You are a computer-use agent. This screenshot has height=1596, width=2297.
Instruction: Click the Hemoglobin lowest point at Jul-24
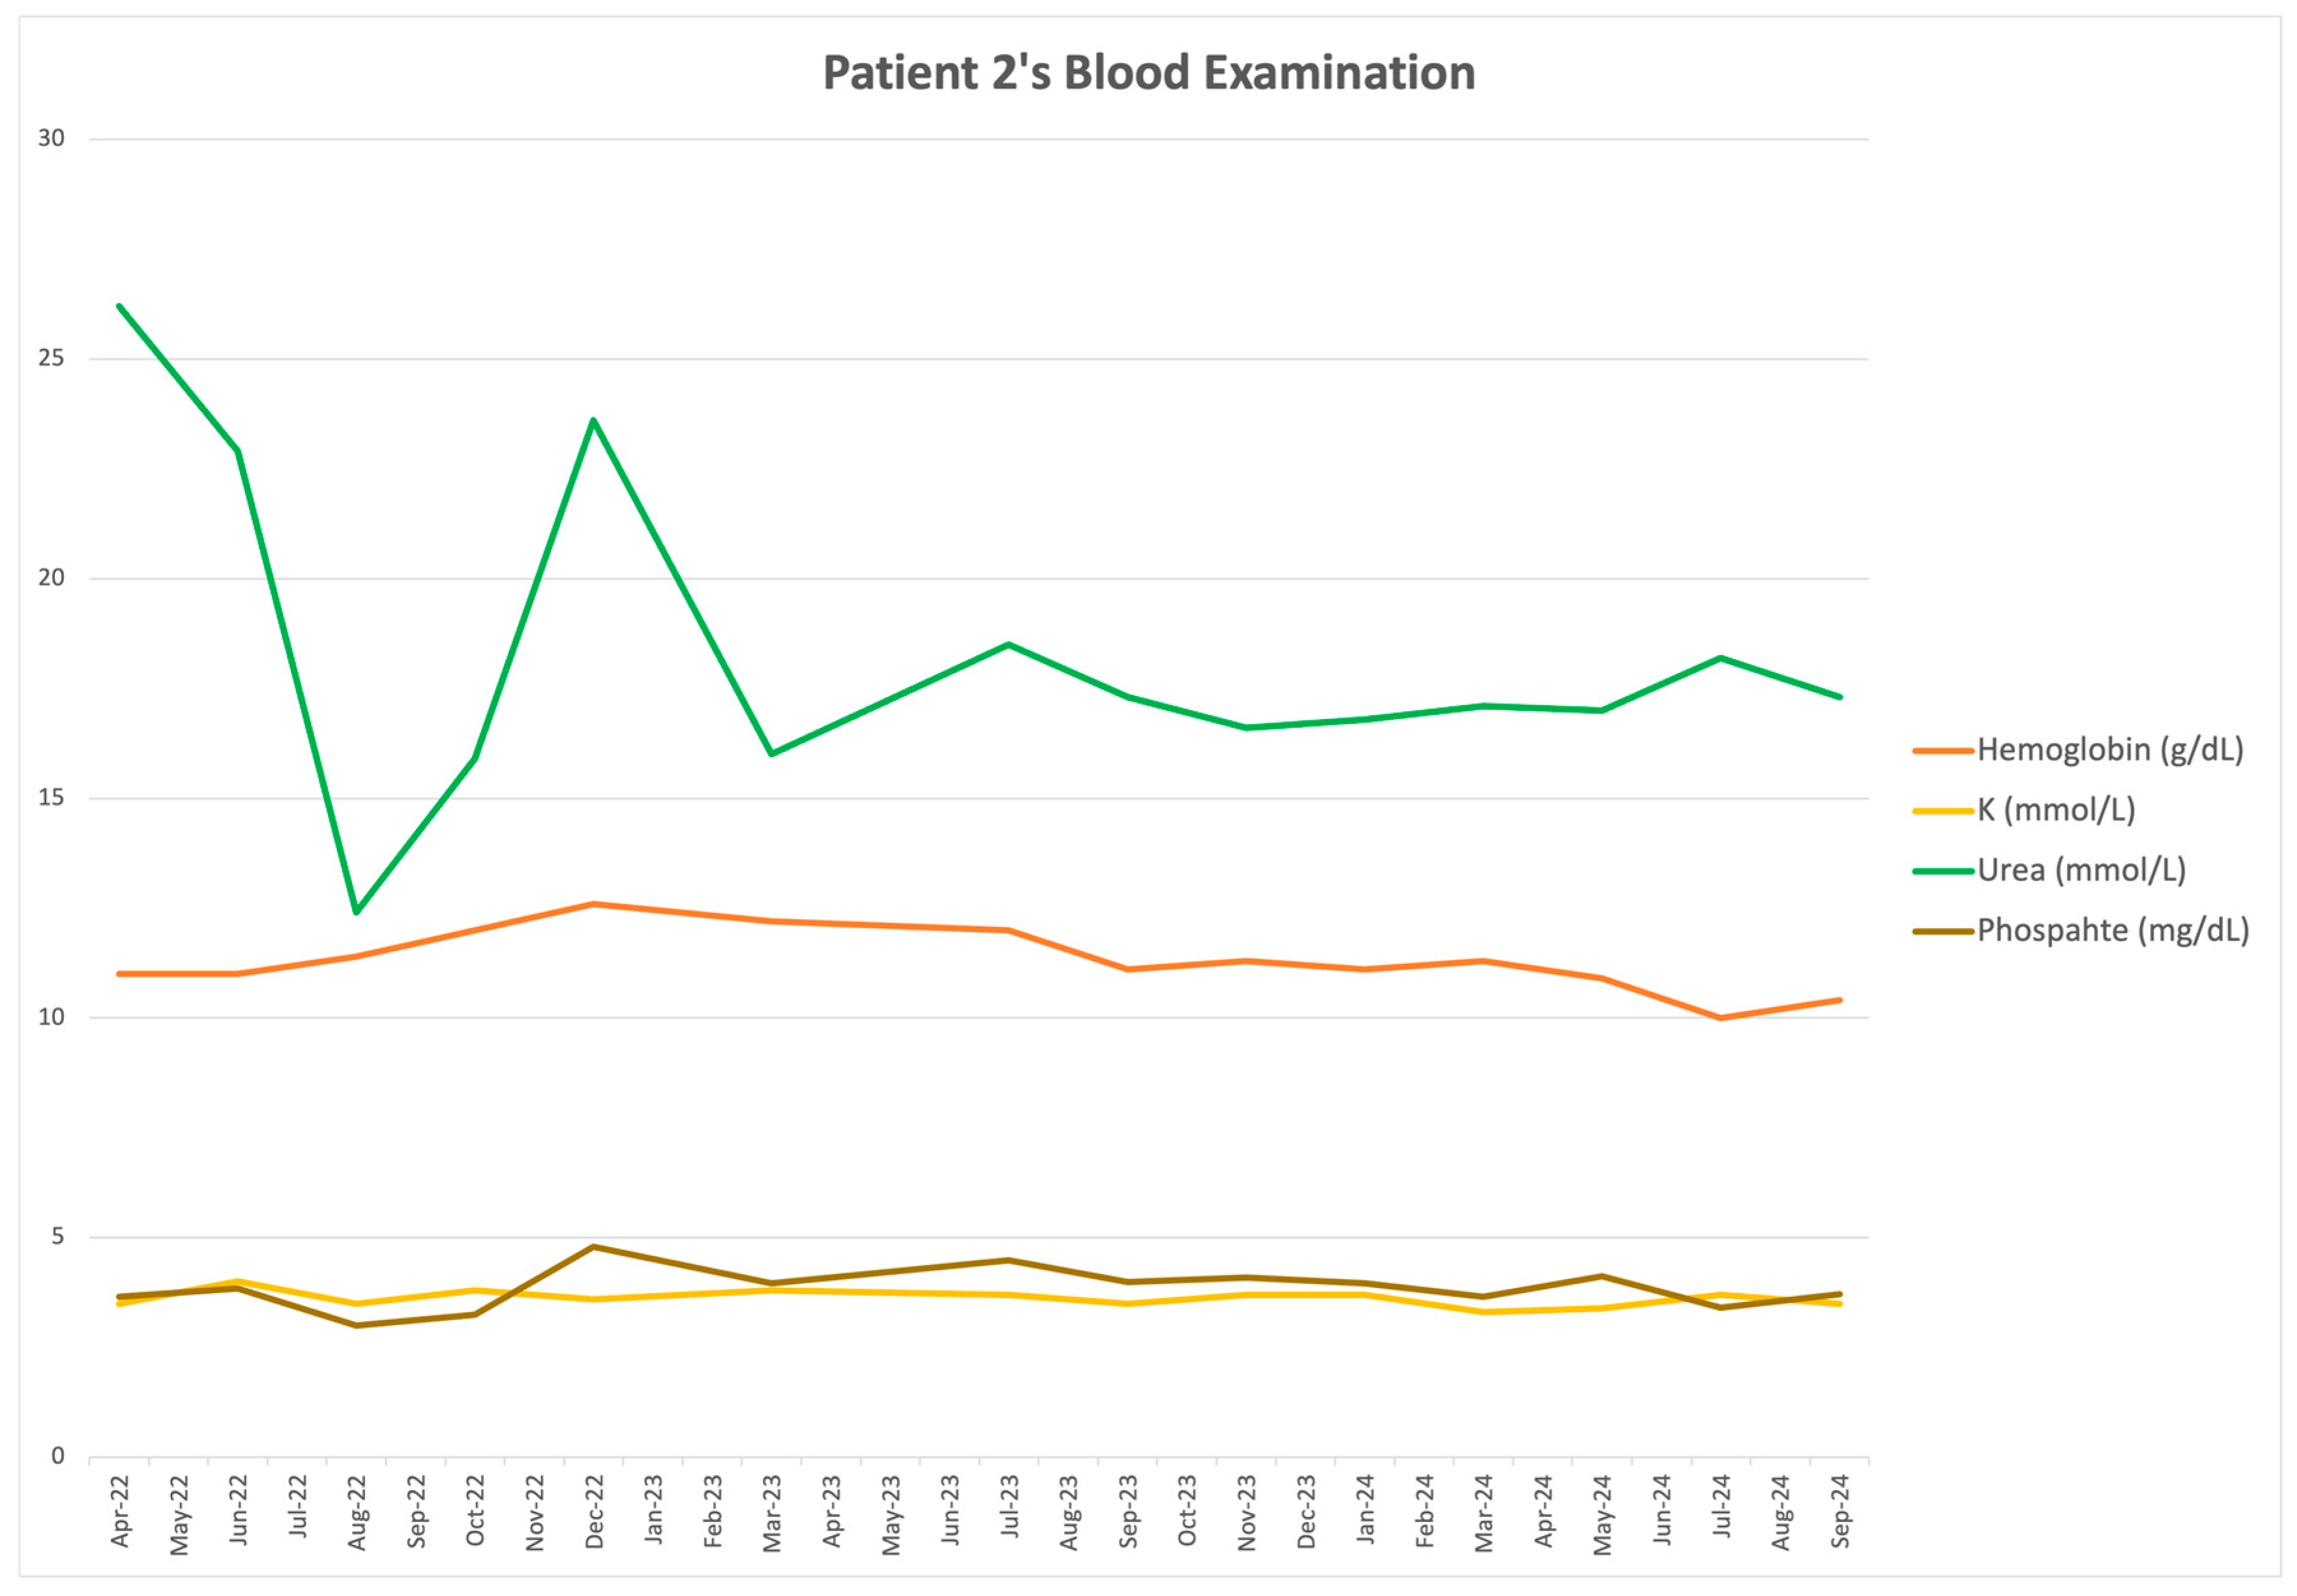pyautogui.click(x=1720, y=1018)
